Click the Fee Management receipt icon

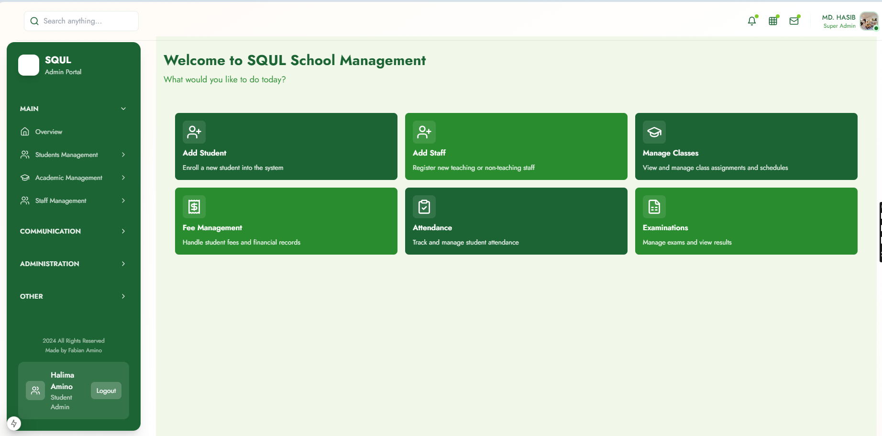click(x=194, y=207)
